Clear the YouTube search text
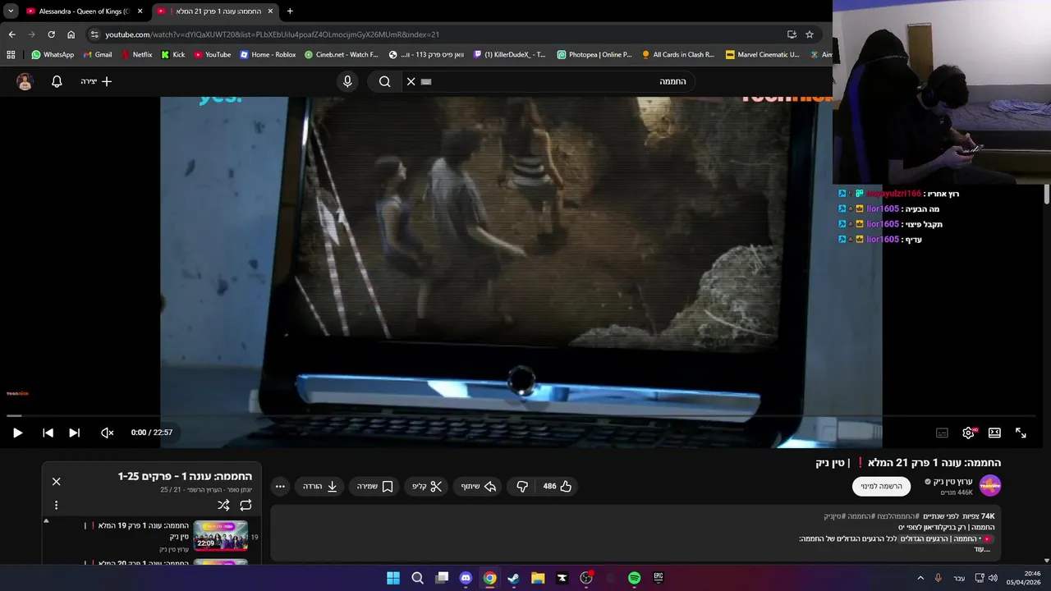Screen dimensions: 1051x591 411,81
